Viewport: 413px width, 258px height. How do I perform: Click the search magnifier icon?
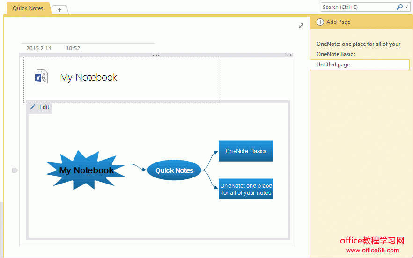pyautogui.click(x=399, y=7)
